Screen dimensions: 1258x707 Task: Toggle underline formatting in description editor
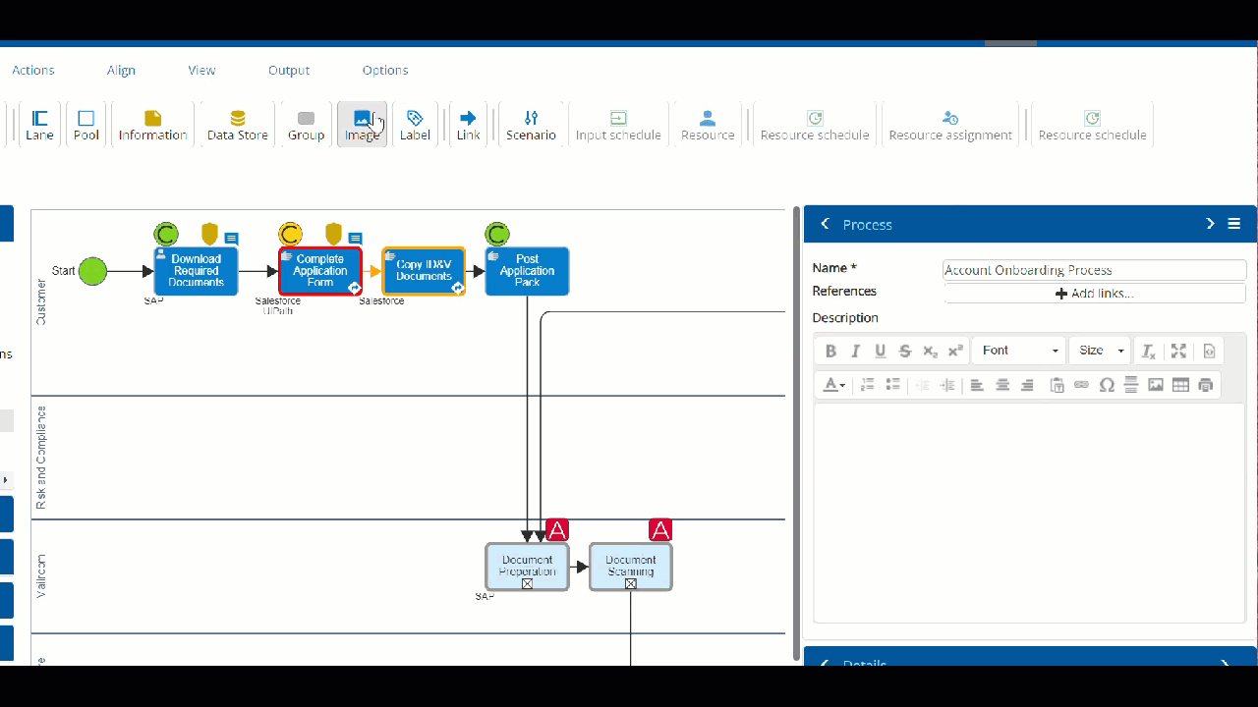tap(880, 351)
